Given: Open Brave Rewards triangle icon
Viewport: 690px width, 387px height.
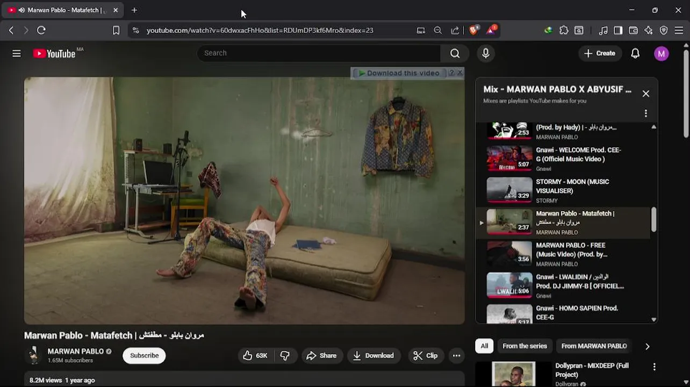Looking at the screenshot, I should [491, 30].
